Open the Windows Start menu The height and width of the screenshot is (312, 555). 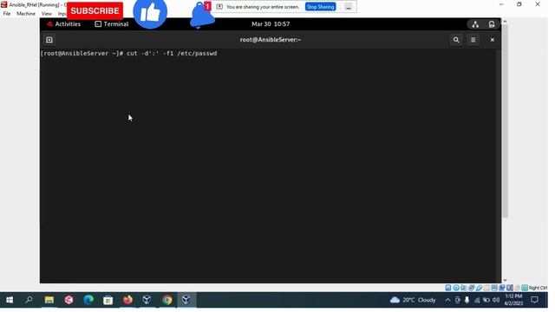click(10, 300)
